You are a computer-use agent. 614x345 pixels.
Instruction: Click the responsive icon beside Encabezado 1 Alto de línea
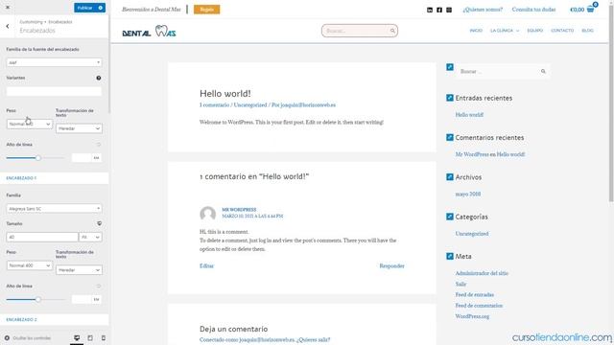[99, 286]
